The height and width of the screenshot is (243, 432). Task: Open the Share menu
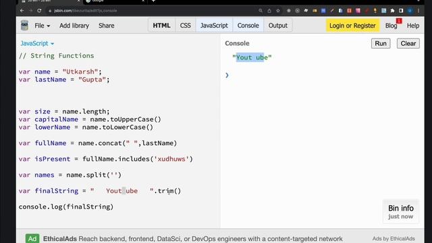click(x=107, y=26)
